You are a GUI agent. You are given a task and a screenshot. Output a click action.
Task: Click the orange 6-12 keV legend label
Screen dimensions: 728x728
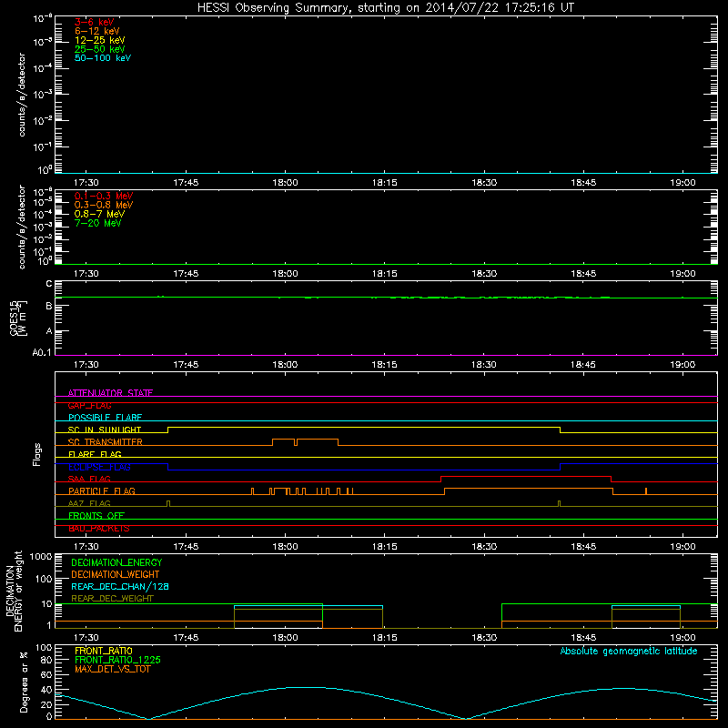pyautogui.click(x=97, y=31)
